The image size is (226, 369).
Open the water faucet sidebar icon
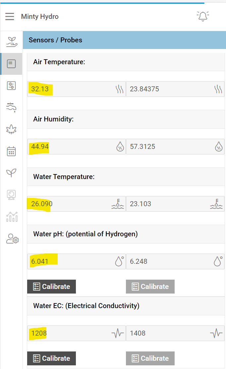(x=12, y=107)
